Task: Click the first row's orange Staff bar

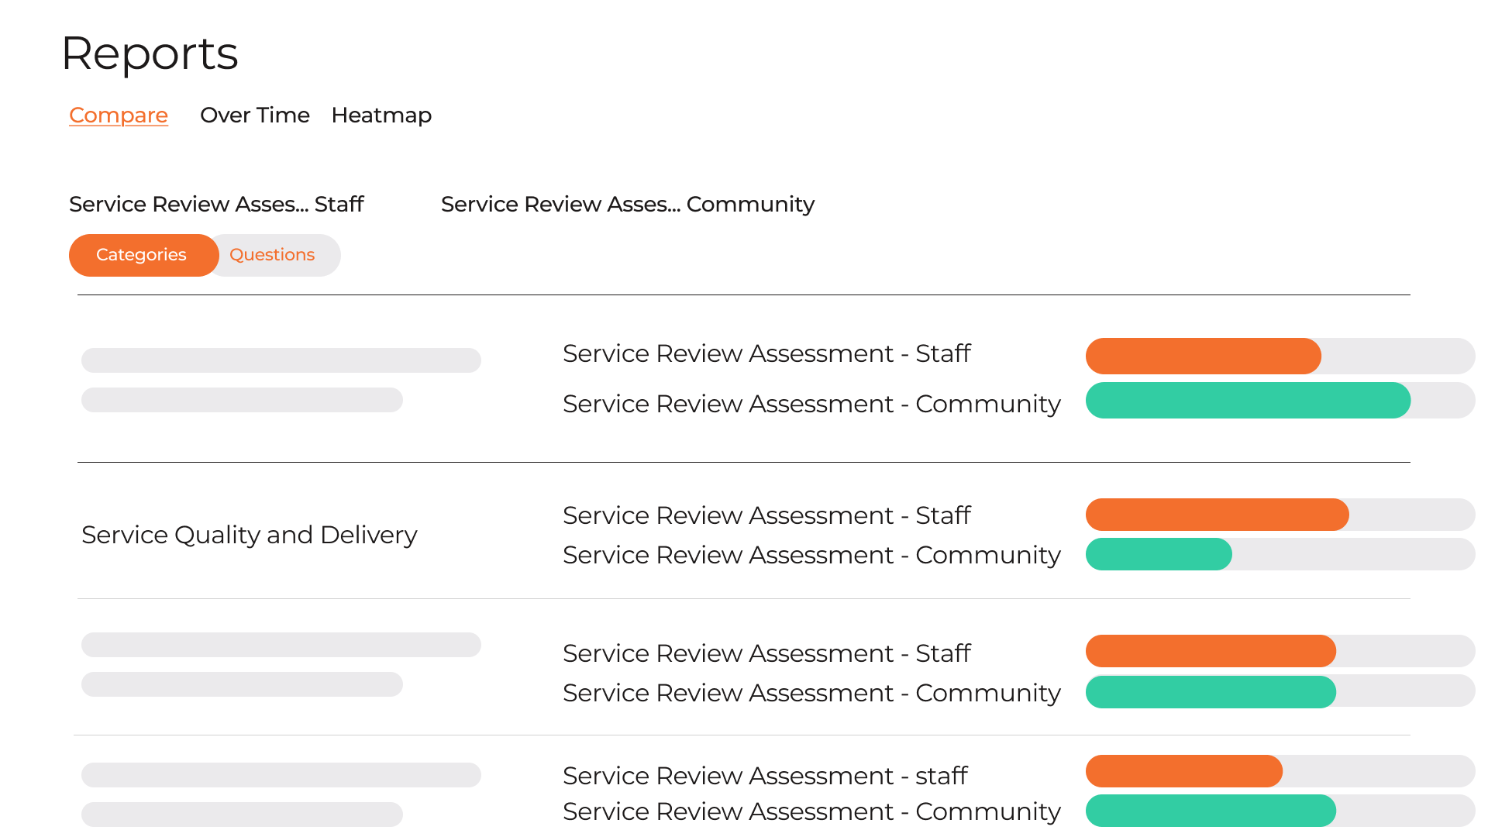Action: point(1203,356)
